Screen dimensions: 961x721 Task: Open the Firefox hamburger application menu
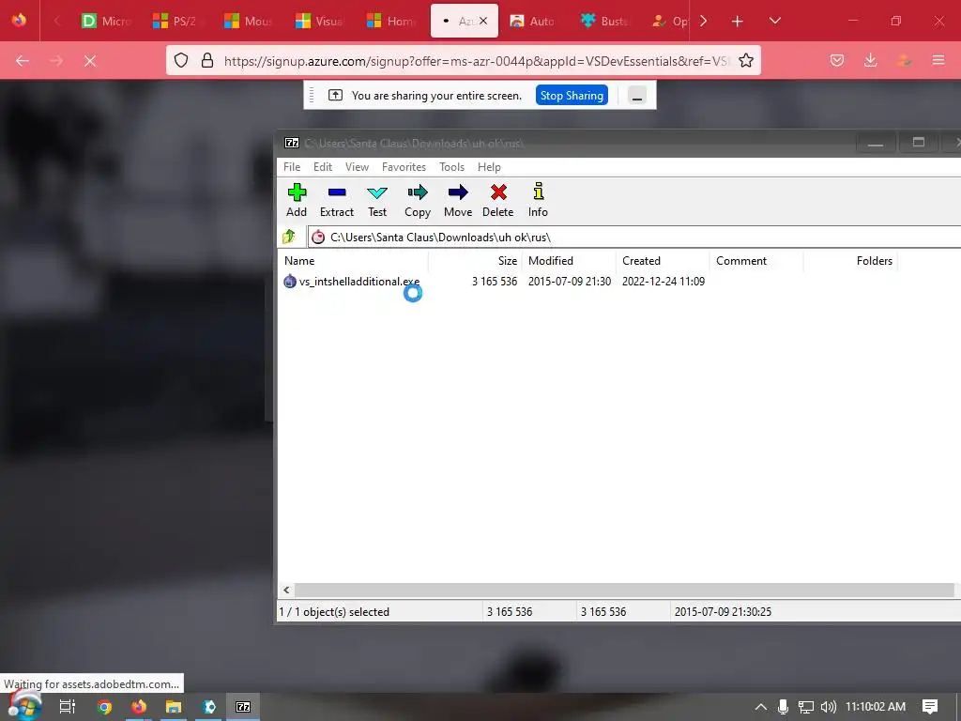[x=938, y=60]
